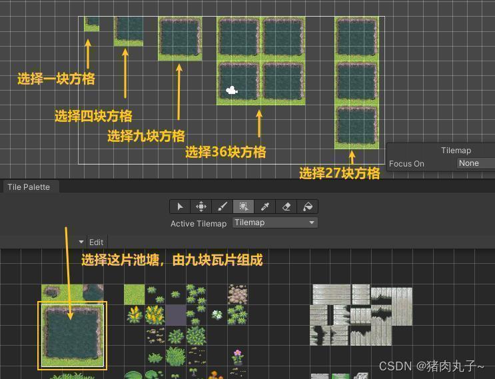The width and height of the screenshot is (495, 379).
Task: Select the arrow Select tool in Tile Palette
Action: point(180,206)
